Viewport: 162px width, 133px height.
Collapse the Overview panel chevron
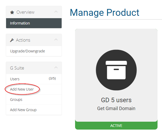(56, 12)
